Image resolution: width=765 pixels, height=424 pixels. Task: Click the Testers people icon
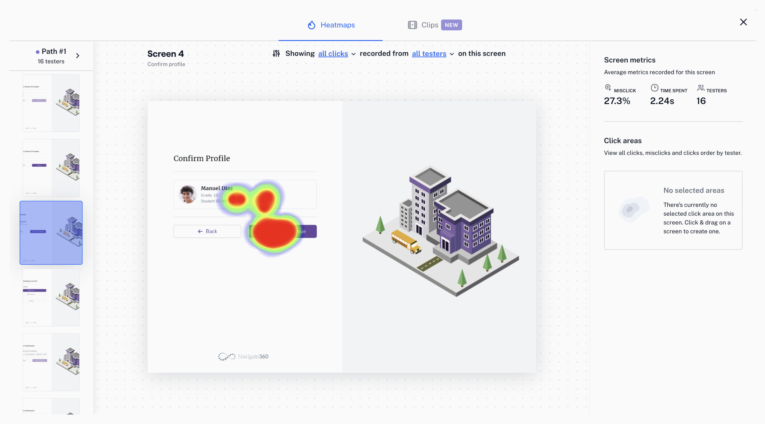700,88
